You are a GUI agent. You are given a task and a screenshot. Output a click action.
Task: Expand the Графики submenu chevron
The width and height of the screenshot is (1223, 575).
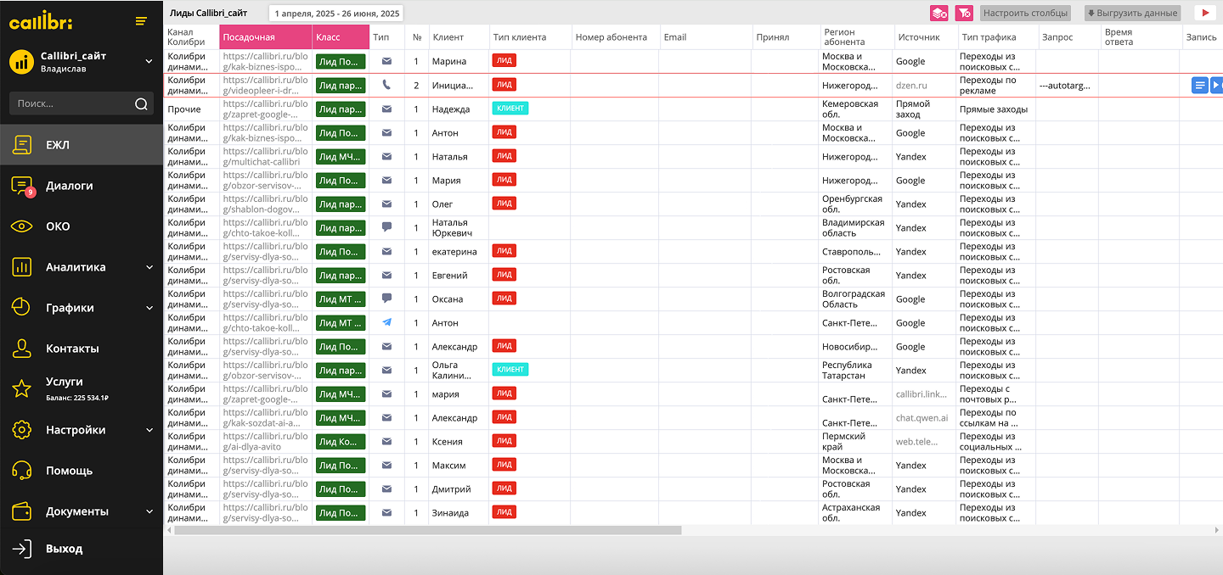tap(149, 308)
